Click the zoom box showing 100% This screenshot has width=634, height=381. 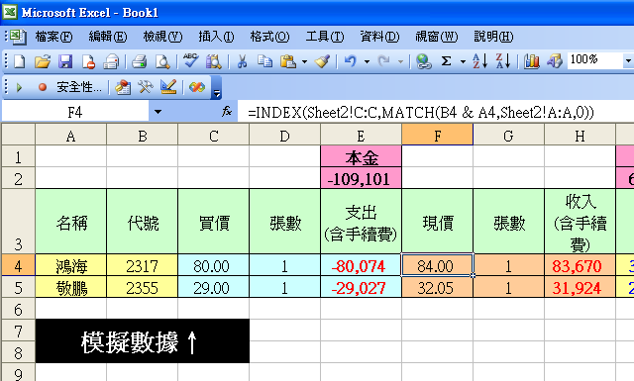coord(594,60)
